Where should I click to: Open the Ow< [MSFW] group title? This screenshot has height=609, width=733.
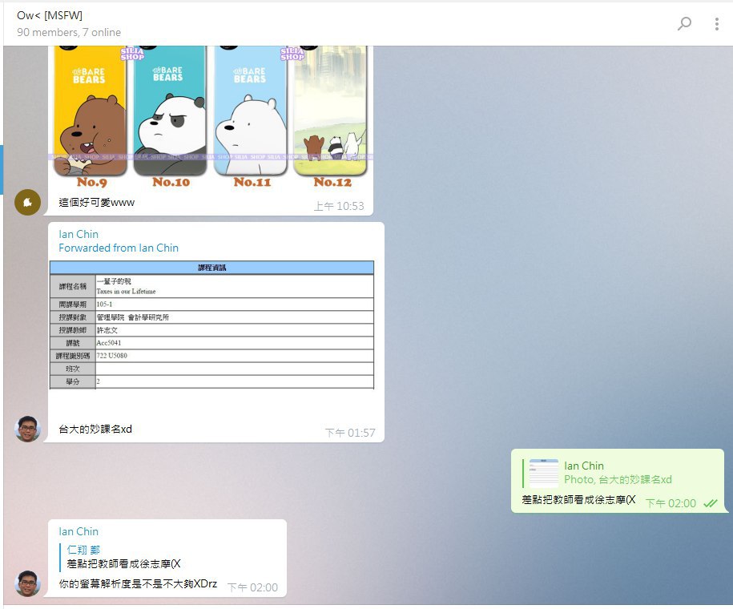tap(50, 15)
